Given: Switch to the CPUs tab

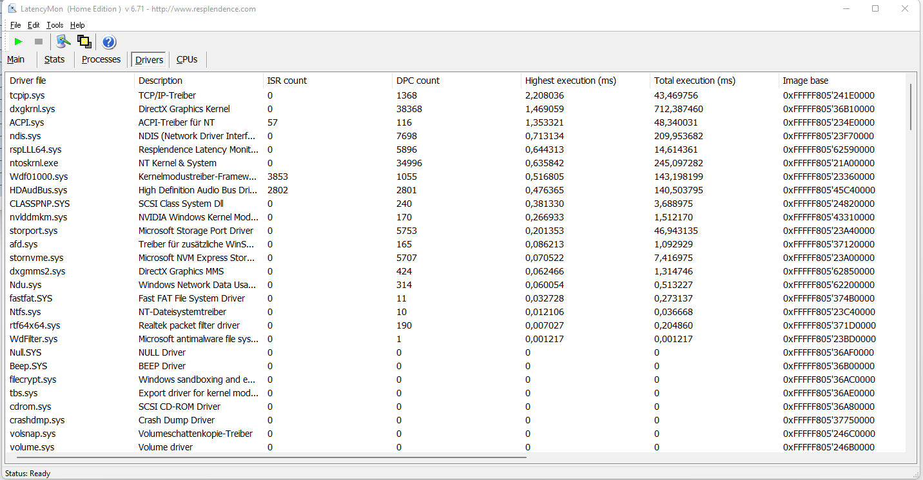Looking at the screenshot, I should pyautogui.click(x=187, y=59).
